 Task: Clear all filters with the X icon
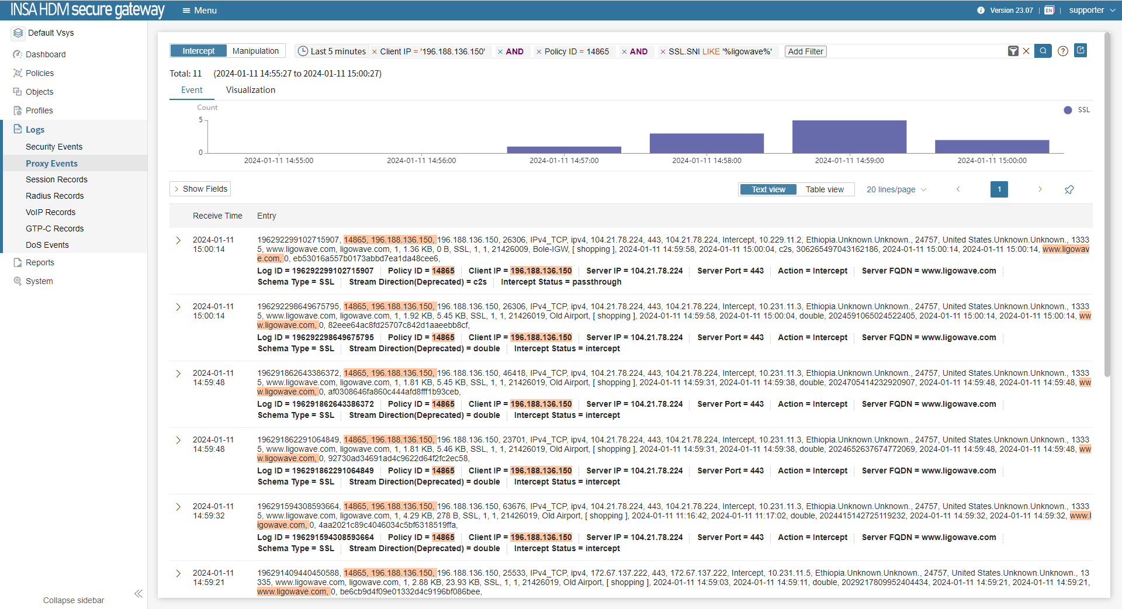coord(1026,51)
